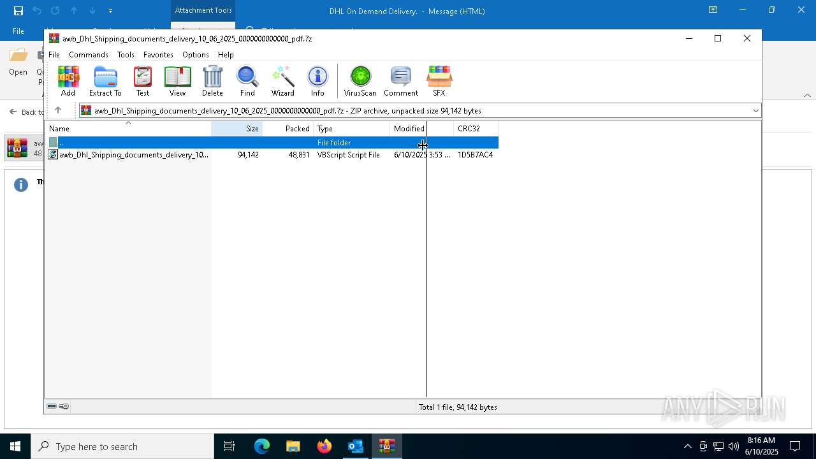
Task: Open the Options menu
Action: (x=196, y=55)
